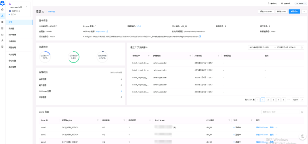
Task: Open the obpcluster link
Action: click(101, 31)
